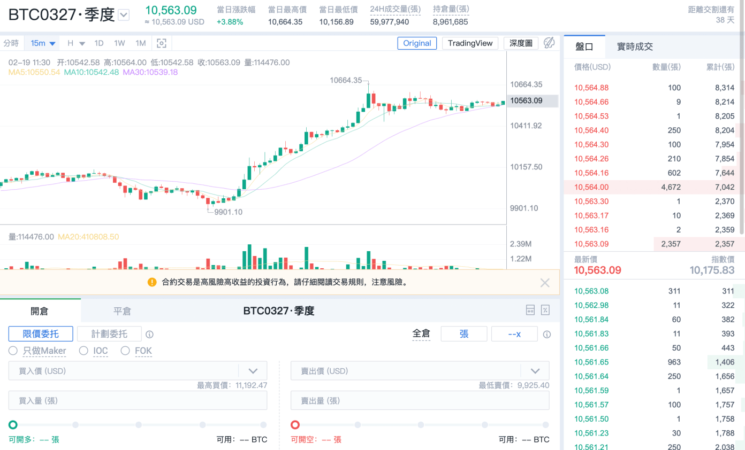Switch to the 盤口 order book tab
Image resolution: width=745 pixels, height=450 pixels.
(x=584, y=47)
